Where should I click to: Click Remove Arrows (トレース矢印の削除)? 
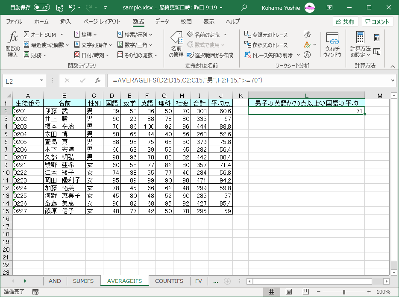(269, 55)
